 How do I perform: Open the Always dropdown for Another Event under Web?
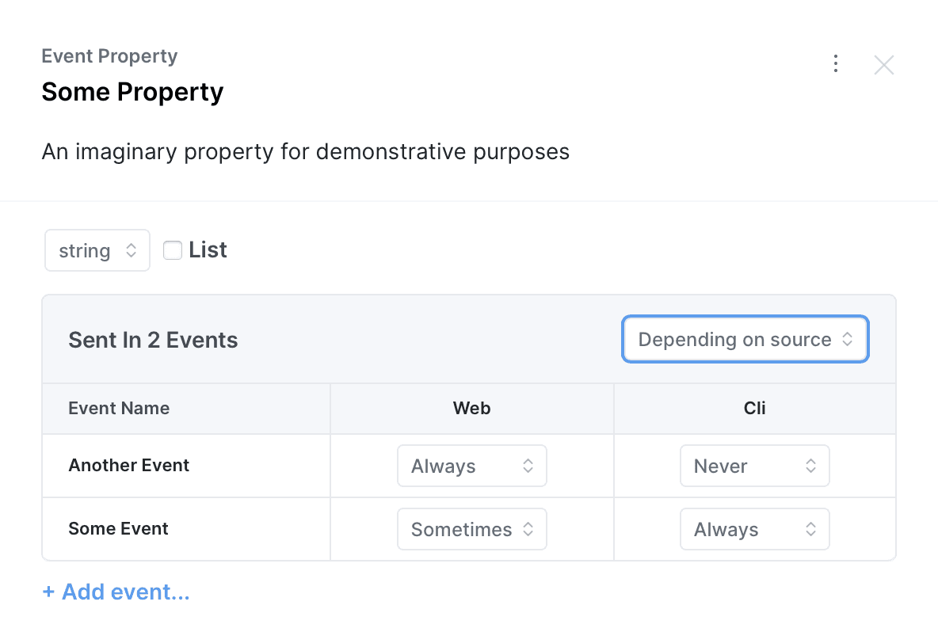click(x=471, y=466)
